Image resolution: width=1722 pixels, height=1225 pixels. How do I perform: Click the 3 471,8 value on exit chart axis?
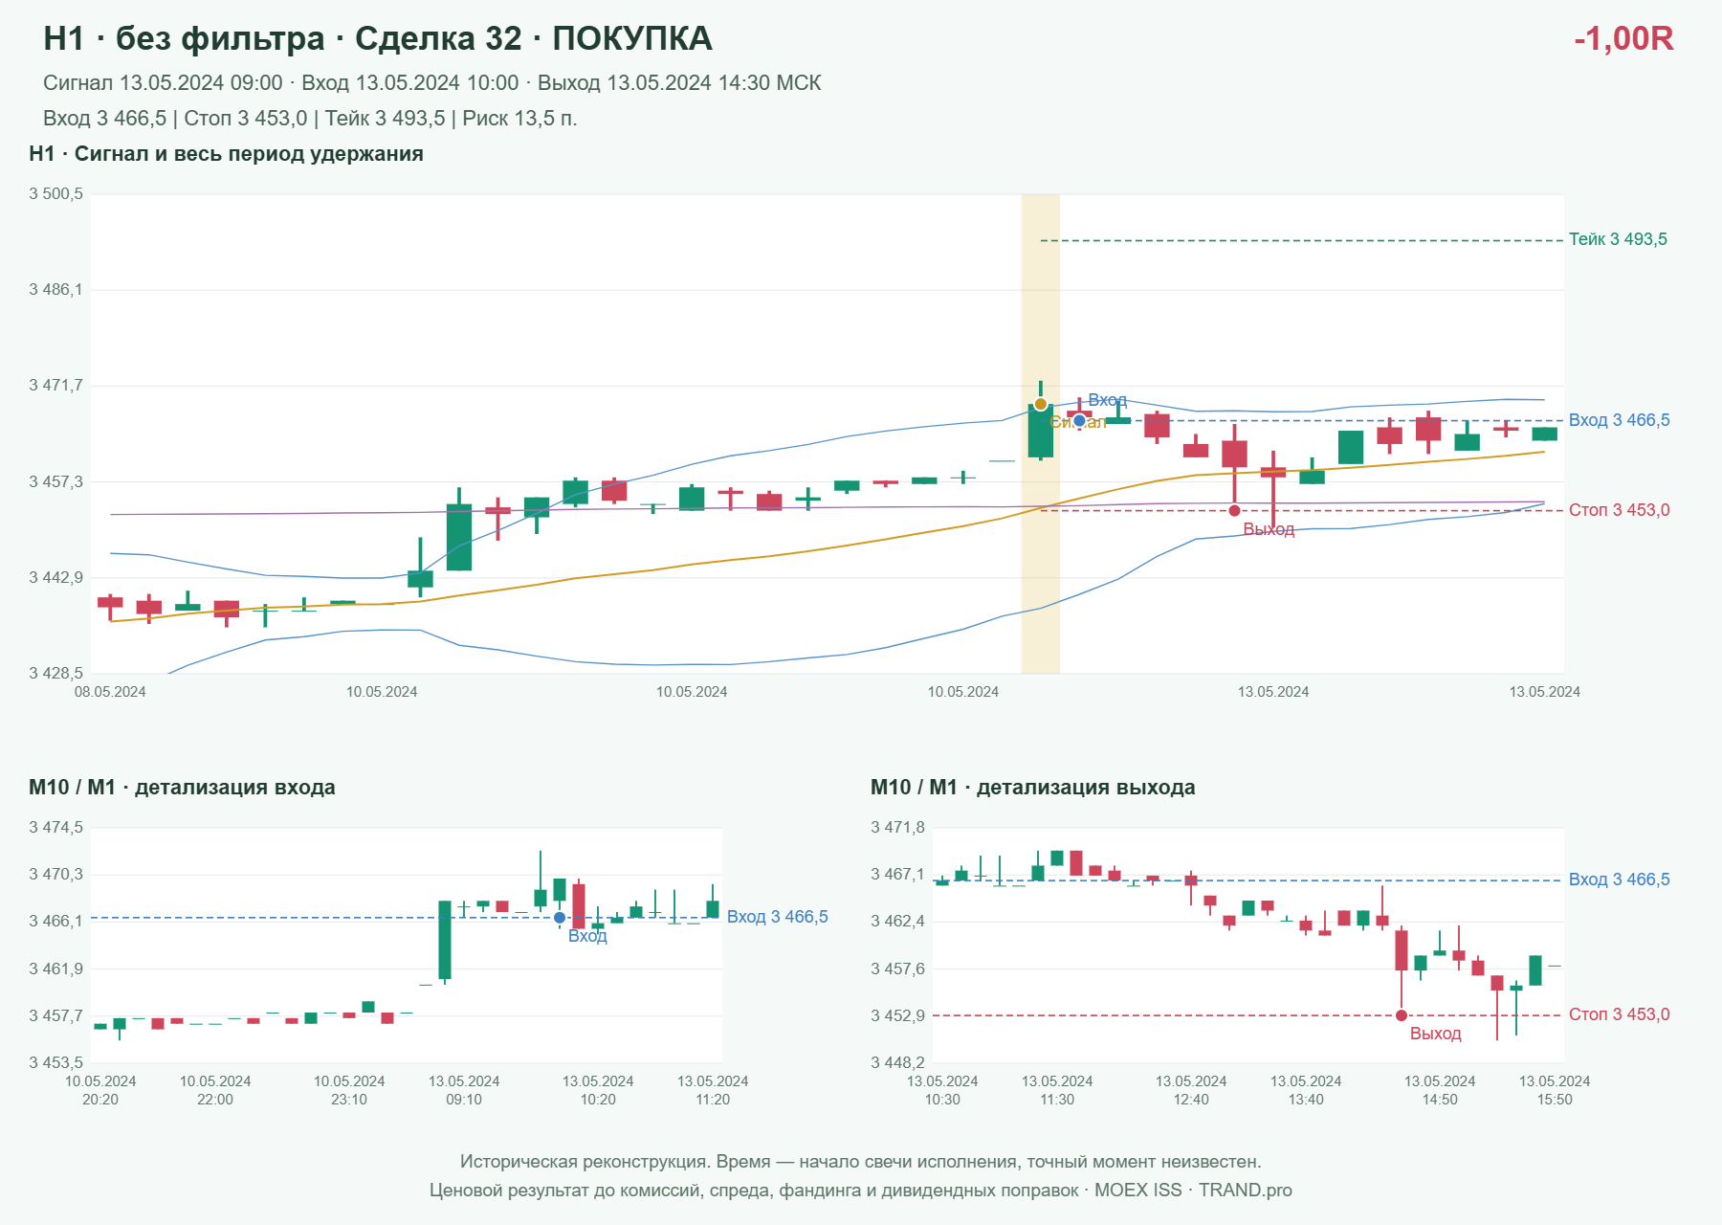[897, 827]
